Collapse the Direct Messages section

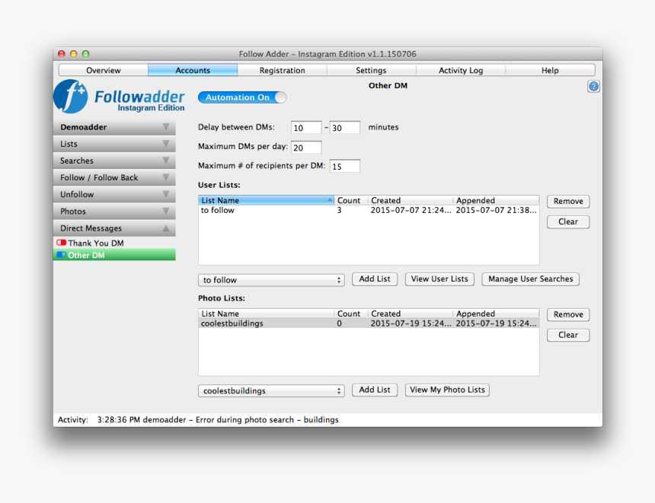tap(114, 228)
